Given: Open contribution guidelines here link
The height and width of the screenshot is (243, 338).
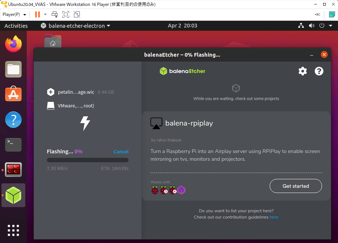Looking at the screenshot, I should (x=274, y=217).
